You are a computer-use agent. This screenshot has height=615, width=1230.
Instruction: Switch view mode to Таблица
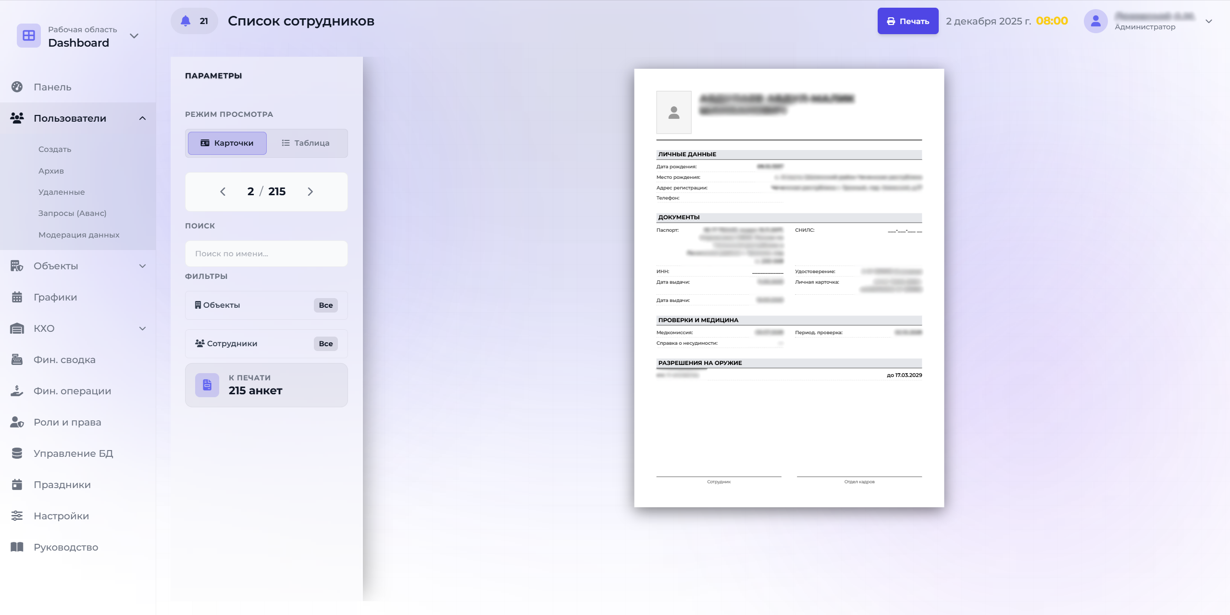[306, 143]
